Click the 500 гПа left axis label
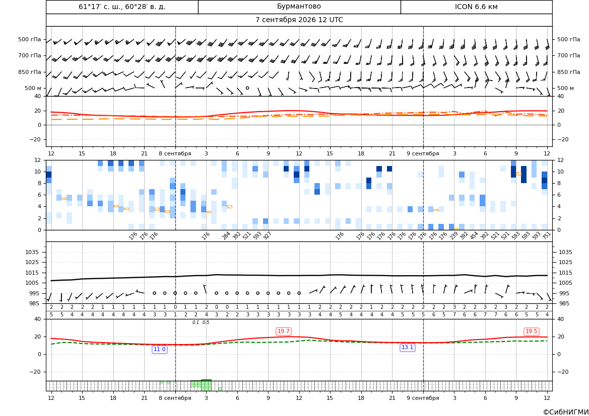This screenshot has height=416, width=589. click(x=30, y=39)
